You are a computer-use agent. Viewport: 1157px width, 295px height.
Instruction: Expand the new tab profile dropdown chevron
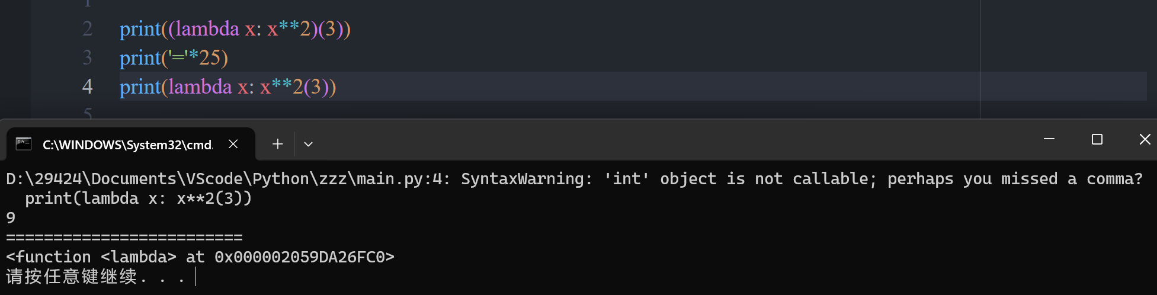point(308,144)
